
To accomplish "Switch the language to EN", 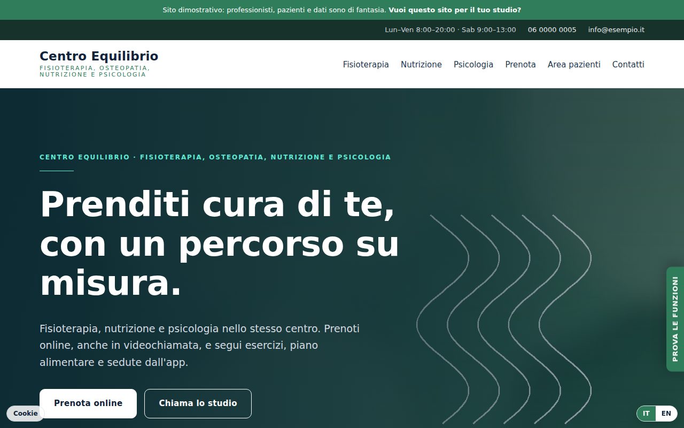I will coord(666,414).
